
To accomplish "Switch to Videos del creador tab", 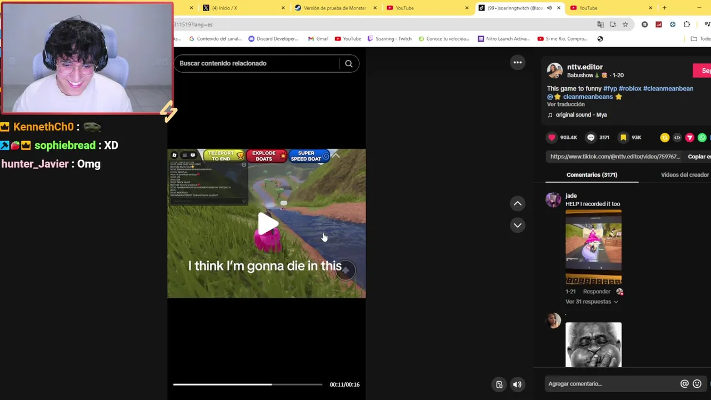I will 684,175.
